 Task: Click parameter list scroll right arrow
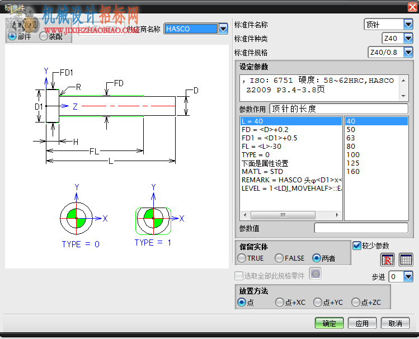pos(337,215)
